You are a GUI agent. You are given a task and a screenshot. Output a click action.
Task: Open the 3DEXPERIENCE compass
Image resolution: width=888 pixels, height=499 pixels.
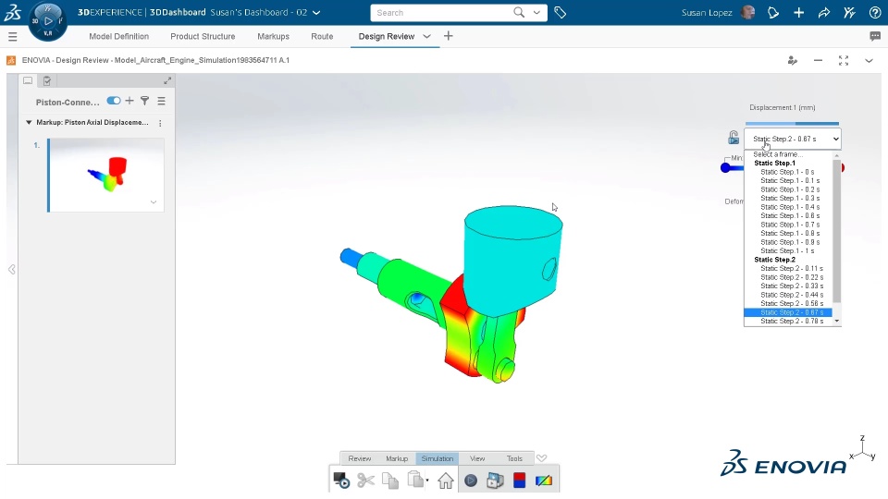click(47, 21)
